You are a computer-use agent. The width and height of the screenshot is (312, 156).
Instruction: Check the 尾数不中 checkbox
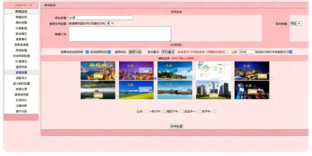182,111
